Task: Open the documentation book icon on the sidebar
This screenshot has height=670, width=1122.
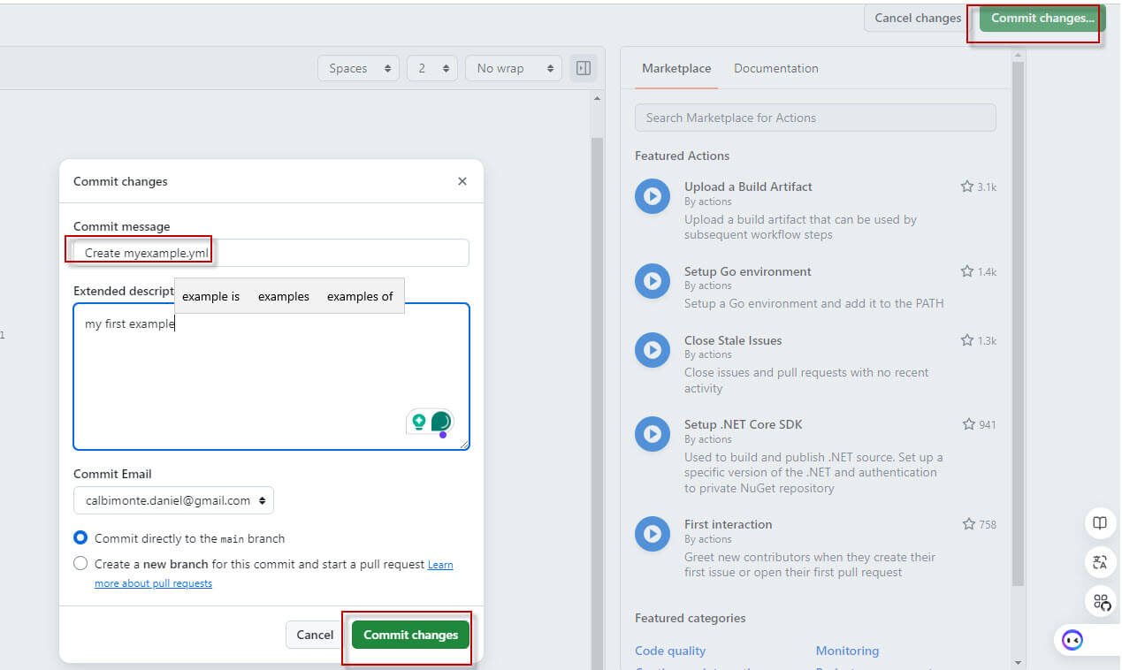Action: coord(1100,523)
